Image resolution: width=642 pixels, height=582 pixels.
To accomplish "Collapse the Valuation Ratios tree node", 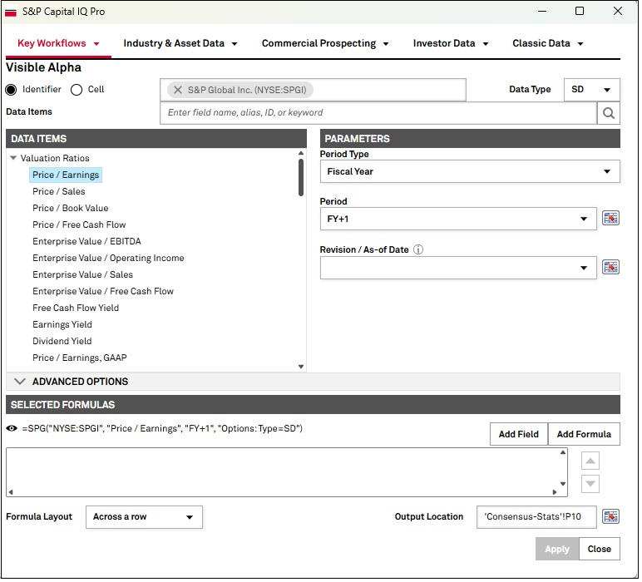I will coord(13,159).
